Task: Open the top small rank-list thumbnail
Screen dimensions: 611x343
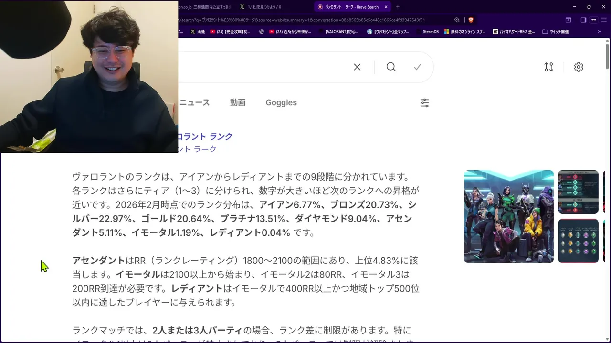Action: click(578, 192)
